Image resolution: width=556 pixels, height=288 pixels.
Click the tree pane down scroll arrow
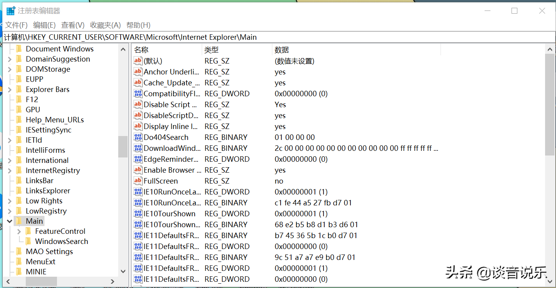tap(123, 271)
